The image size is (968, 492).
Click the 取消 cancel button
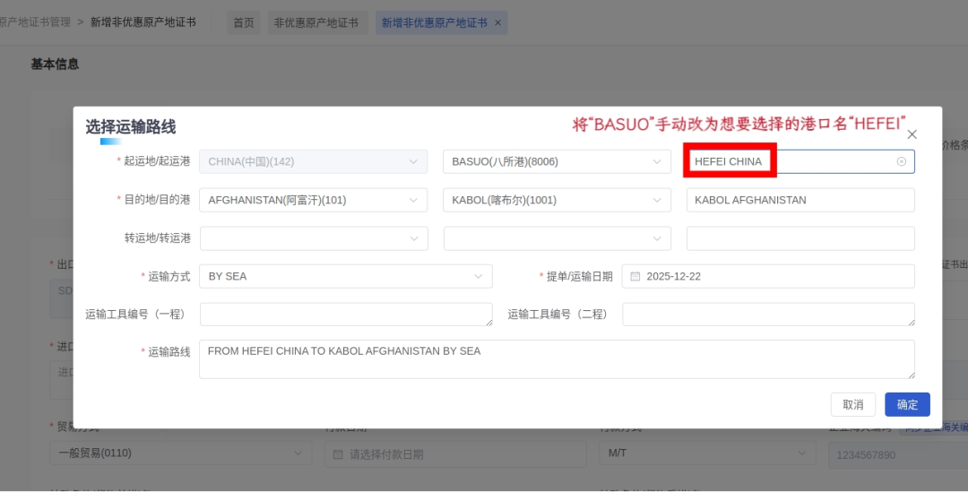[x=852, y=404]
